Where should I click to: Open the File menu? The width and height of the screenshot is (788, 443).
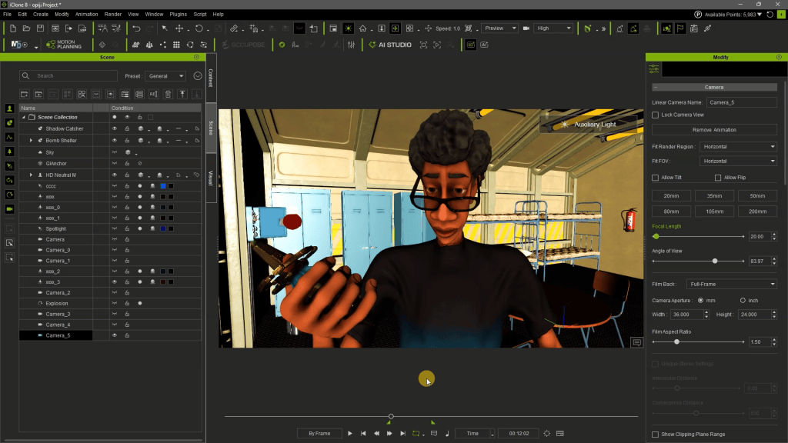8,15
